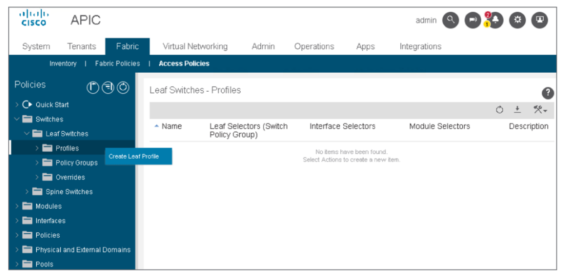Select the Spine Switches tree item
567x275 pixels.
click(x=69, y=192)
